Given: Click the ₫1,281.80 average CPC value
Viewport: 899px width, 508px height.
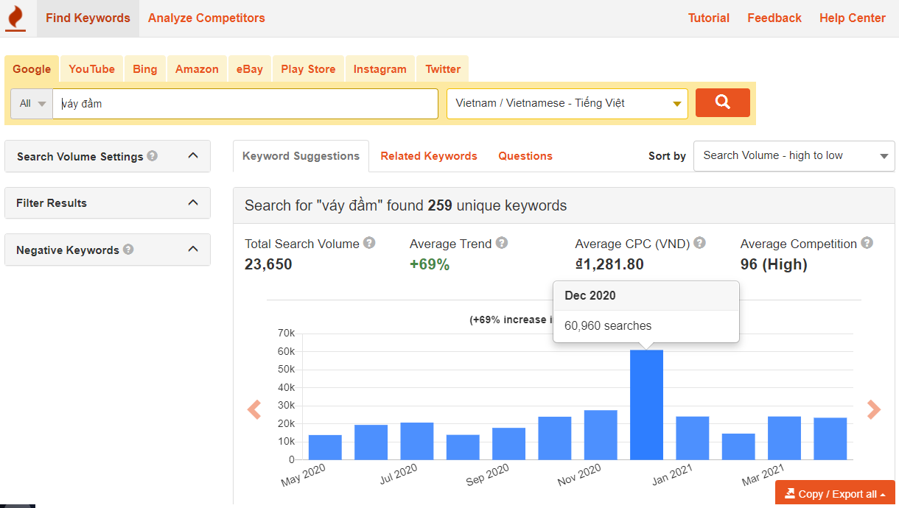Looking at the screenshot, I should tap(609, 264).
